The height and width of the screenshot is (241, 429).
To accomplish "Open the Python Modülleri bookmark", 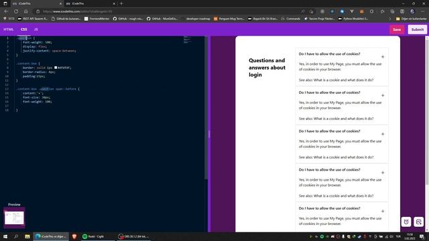I will click(x=353, y=19).
